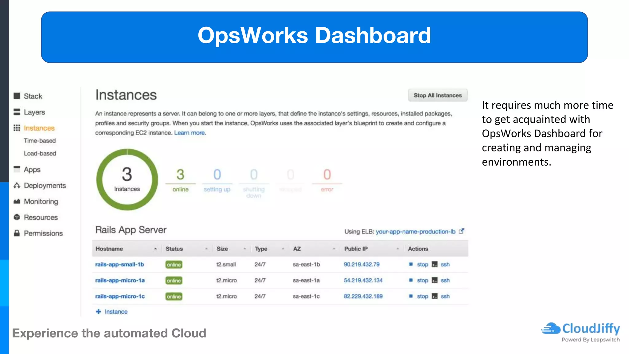Click public IP 90.219.432.79
The image size is (629, 354).
pos(361,264)
